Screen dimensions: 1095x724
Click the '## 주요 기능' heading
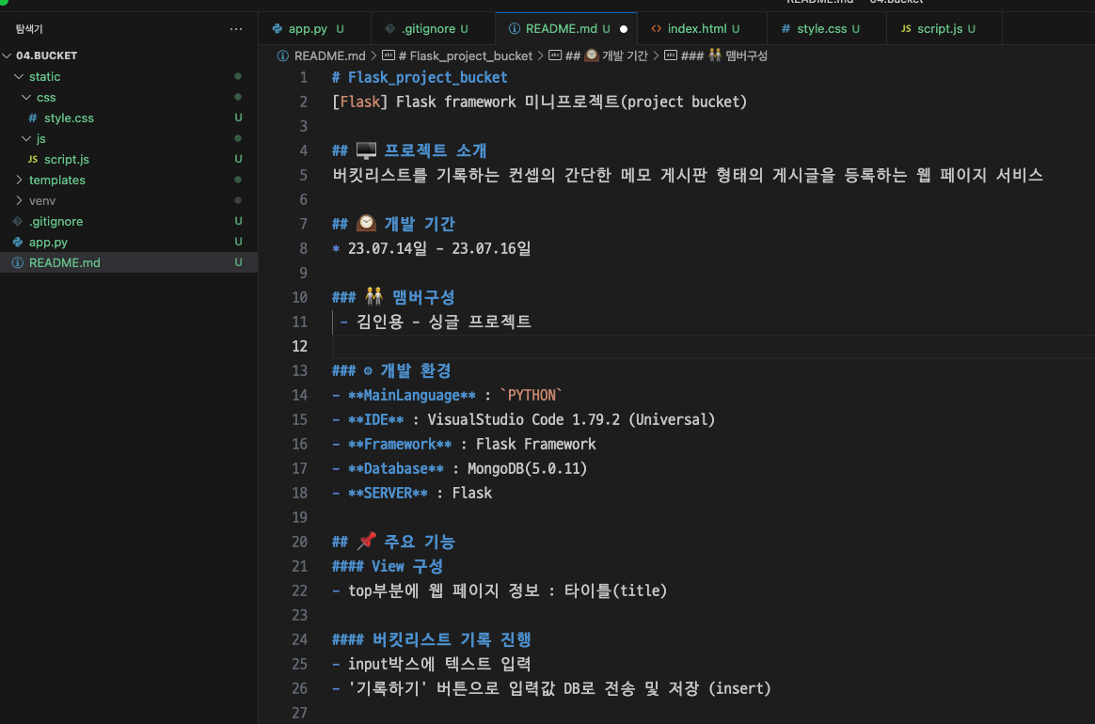pyautogui.click(x=394, y=542)
